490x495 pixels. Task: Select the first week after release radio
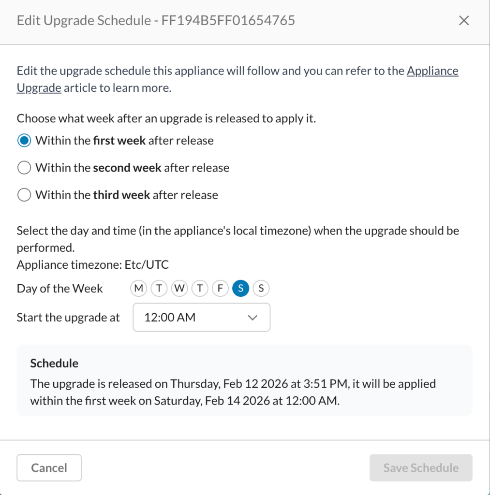click(x=24, y=141)
